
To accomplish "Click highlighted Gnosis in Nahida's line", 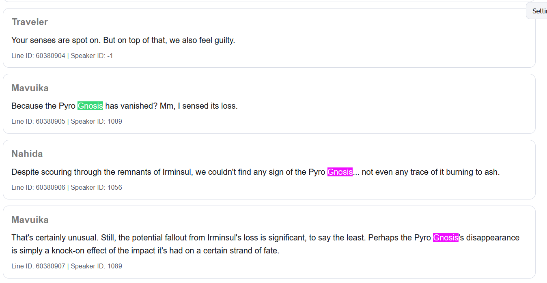I will click(x=340, y=172).
